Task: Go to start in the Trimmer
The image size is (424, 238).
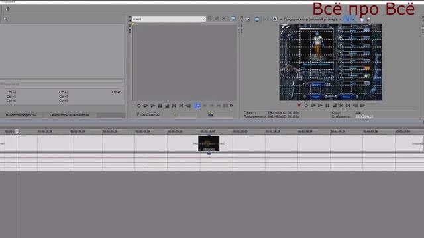Action: point(174,106)
